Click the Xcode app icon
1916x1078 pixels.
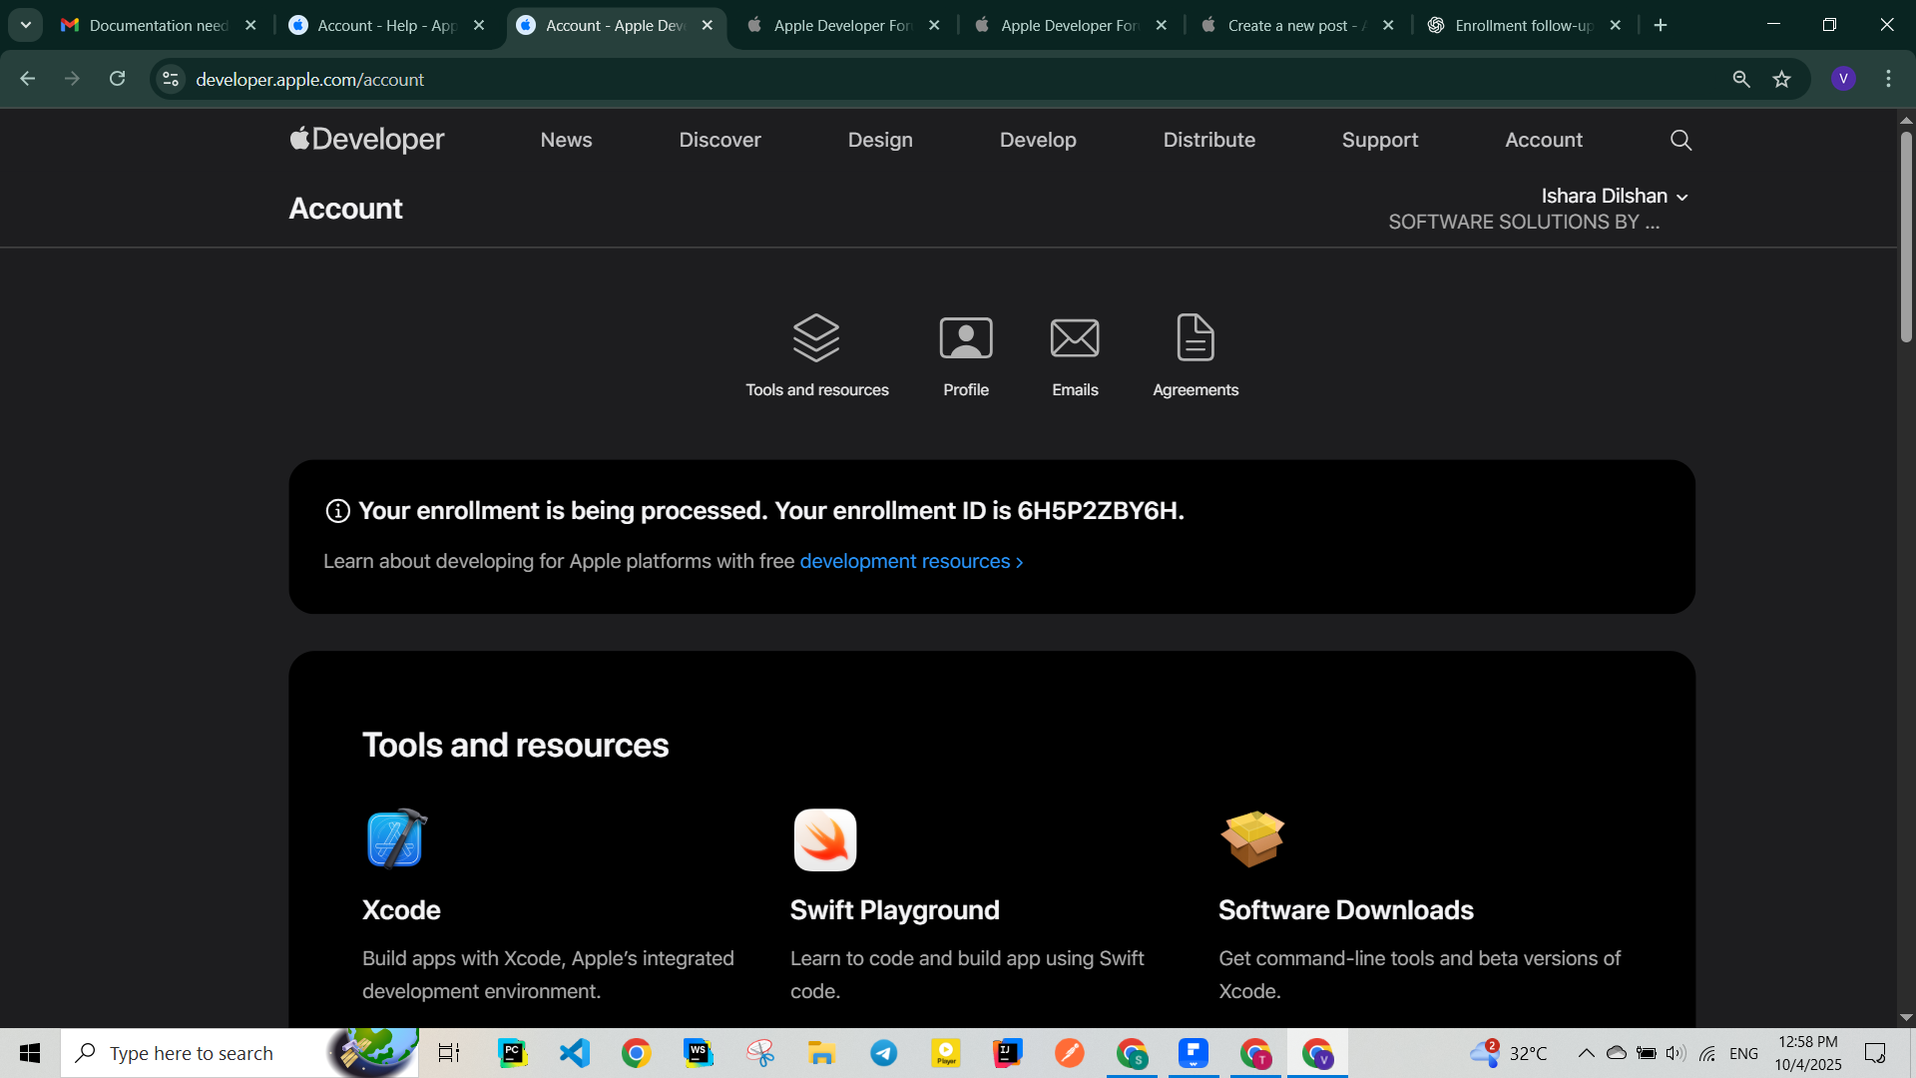[396, 838]
